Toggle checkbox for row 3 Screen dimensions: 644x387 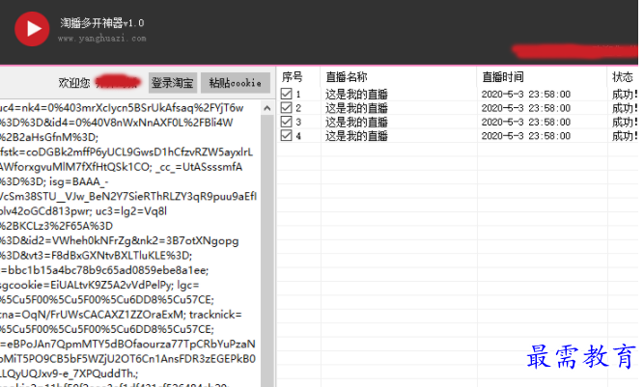[x=286, y=122]
